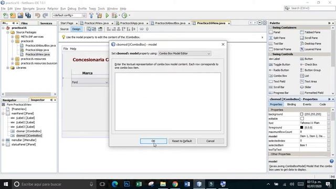Click into the combo box model text area
336x189 pixels.
[167, 101]
